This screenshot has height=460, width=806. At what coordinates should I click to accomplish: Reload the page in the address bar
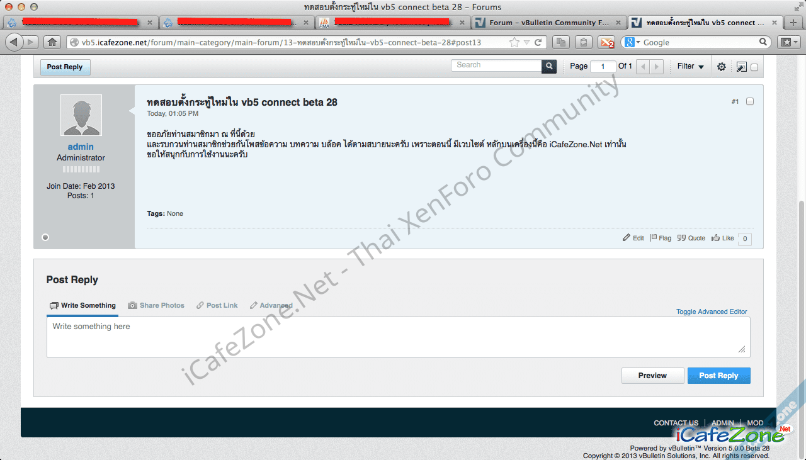(x=538, y=42)
